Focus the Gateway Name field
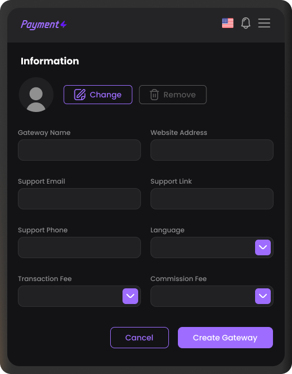Image resolution: width=292 pixels, height=374 pixels. coord(79,150)
